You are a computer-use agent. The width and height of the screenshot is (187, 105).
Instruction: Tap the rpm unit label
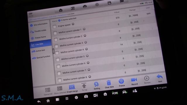coord(148,14)
